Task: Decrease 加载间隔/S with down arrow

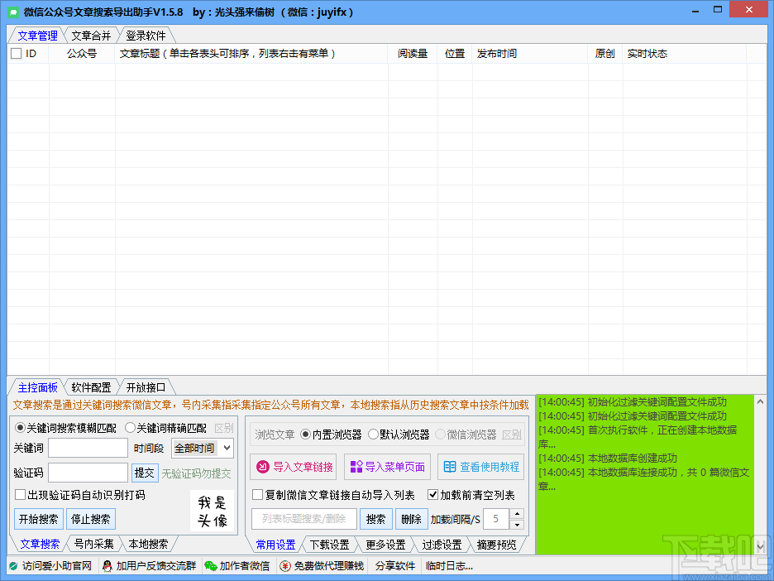Action: coord(516,525)
